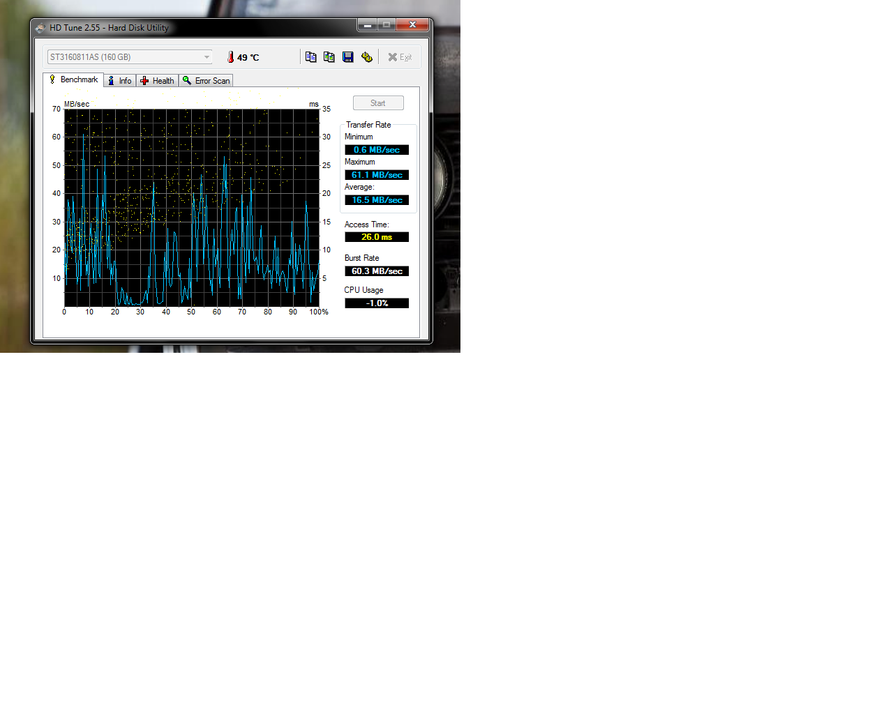This screenshot has height=714, width=893.
Task: Click the Burst Rate 60.3 MB/sec value
Action: [377, 271]
